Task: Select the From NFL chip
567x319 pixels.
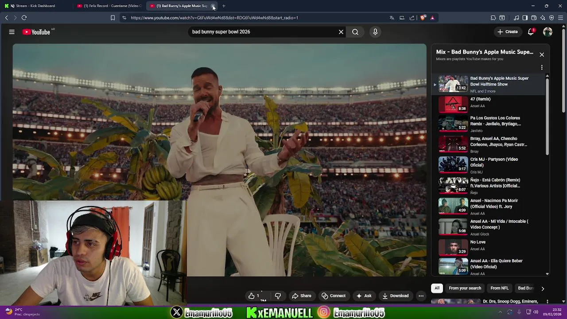Action: coord(499,288)
